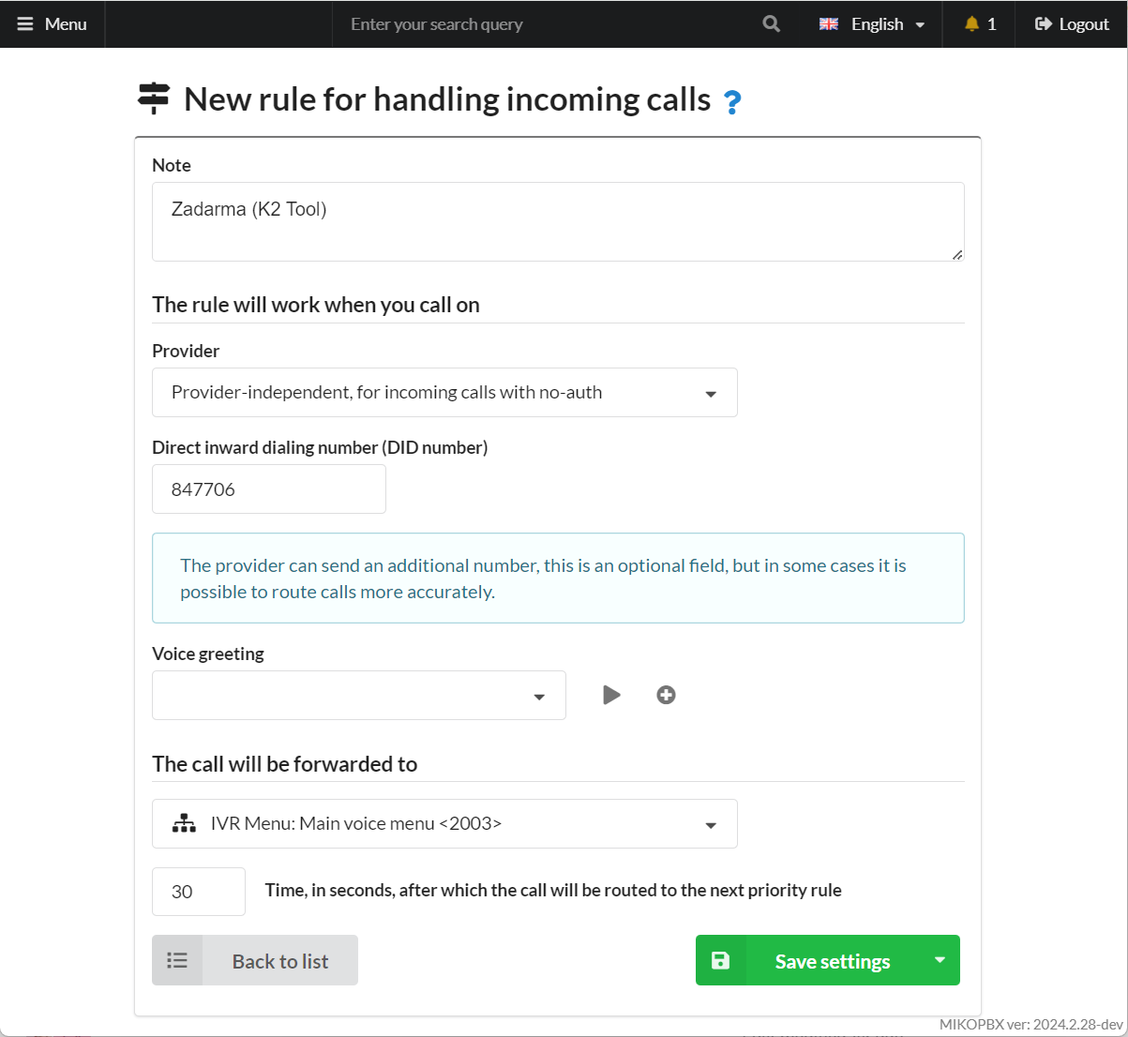Viewport: 1128px width, 1037px height.
Task: Click the hamburger Menu icon
Action: click(25, 24)
